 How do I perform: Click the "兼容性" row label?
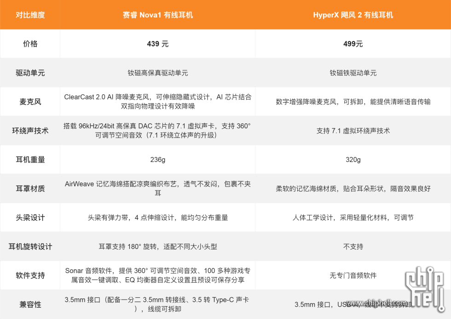click(30, 304)
